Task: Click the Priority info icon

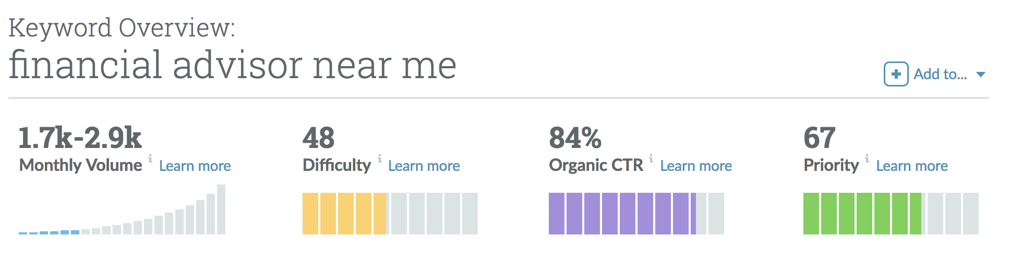Action: point(867,158)
